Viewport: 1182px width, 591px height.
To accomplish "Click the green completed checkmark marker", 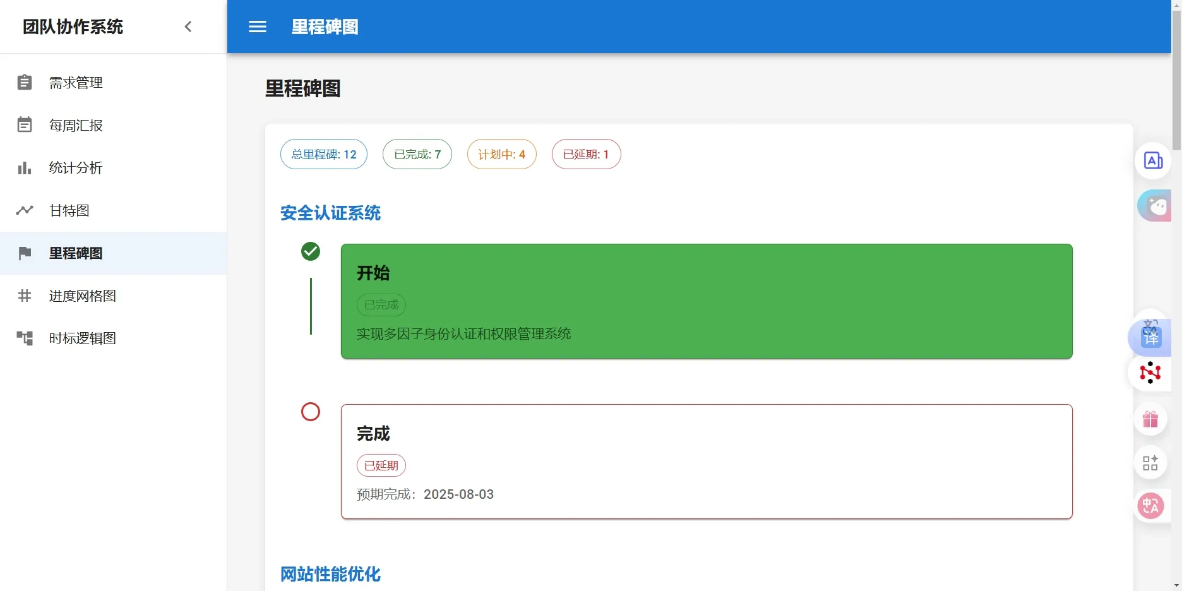I will pos(311,251).
